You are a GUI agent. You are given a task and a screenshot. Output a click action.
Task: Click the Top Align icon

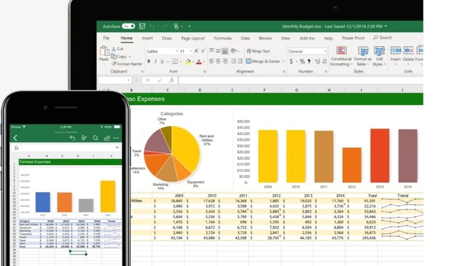coord(211,51)
